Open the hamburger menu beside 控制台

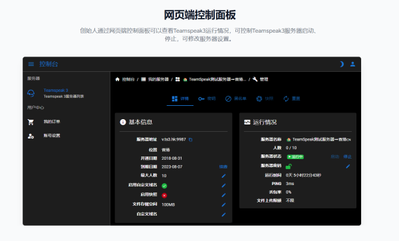pyautogui.click(x=31, y=64)
